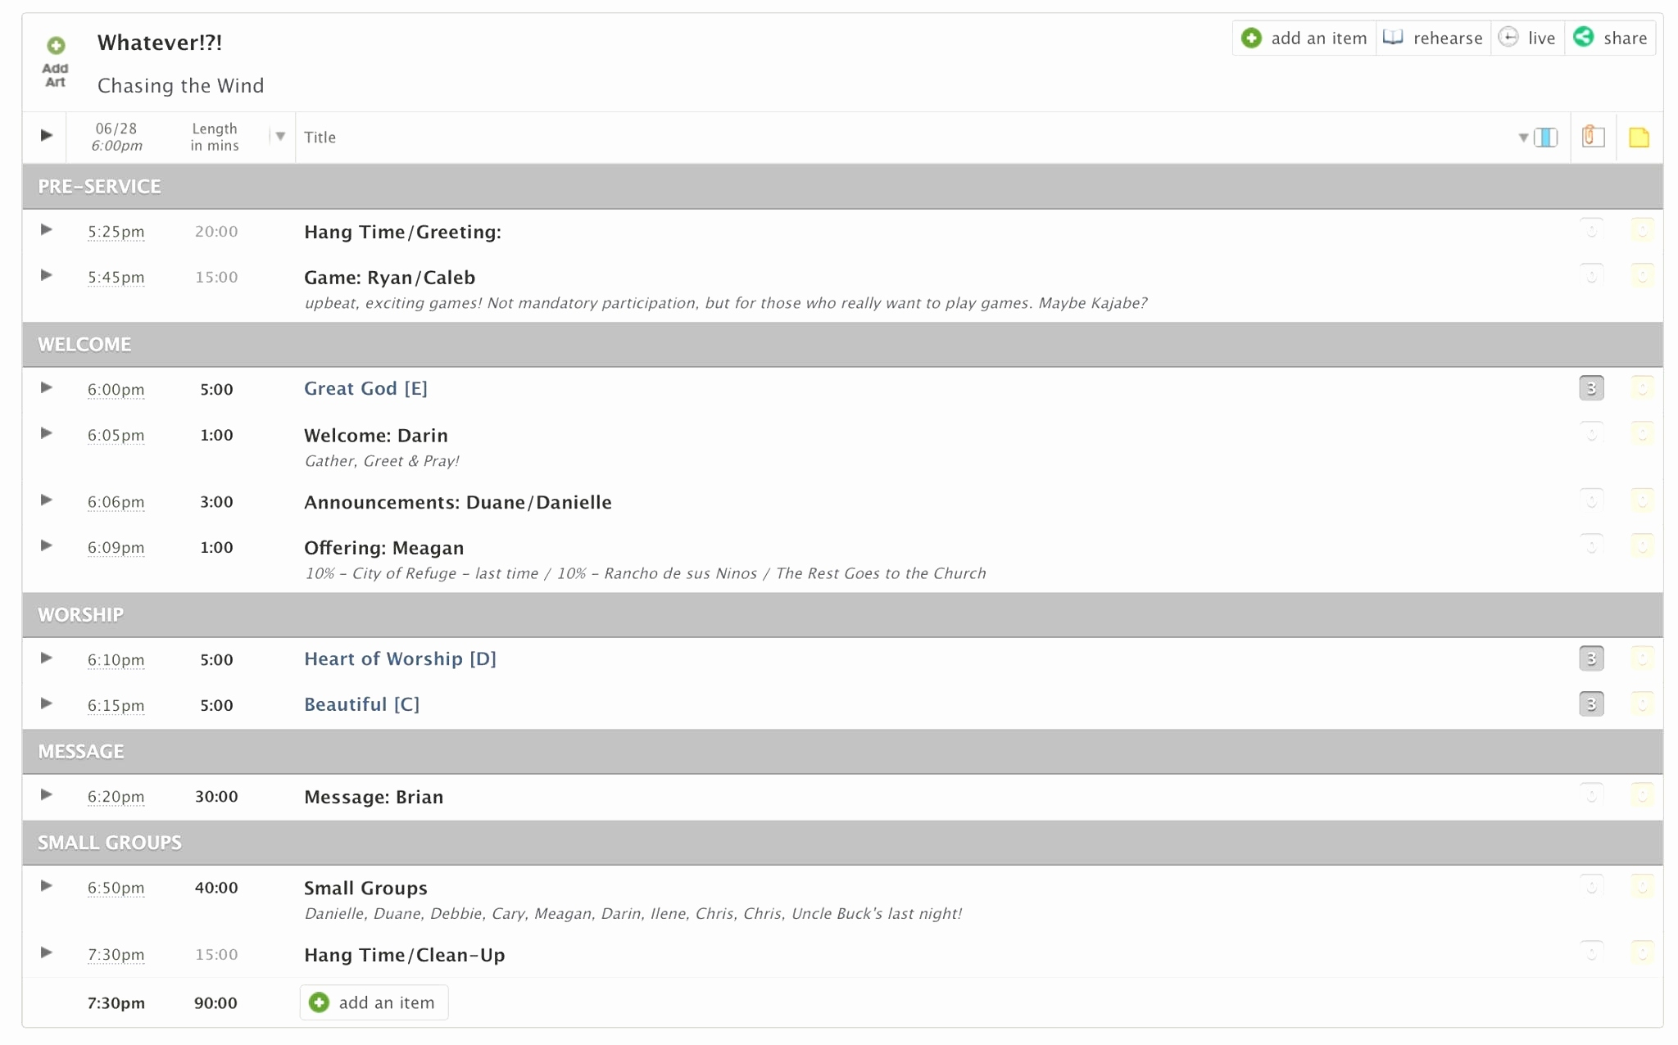Expand the Game: Ryan/Caleb item row
This screenshot has height=1045, width=1678.
point(47,275)
